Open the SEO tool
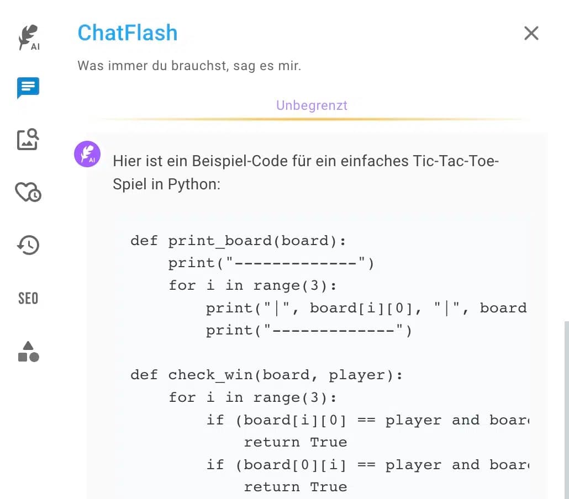The image size is (569, 499). tap(28, 298)
